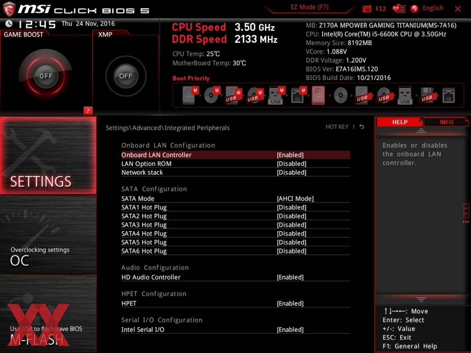Open the SETTINGS section

point(48,155)
